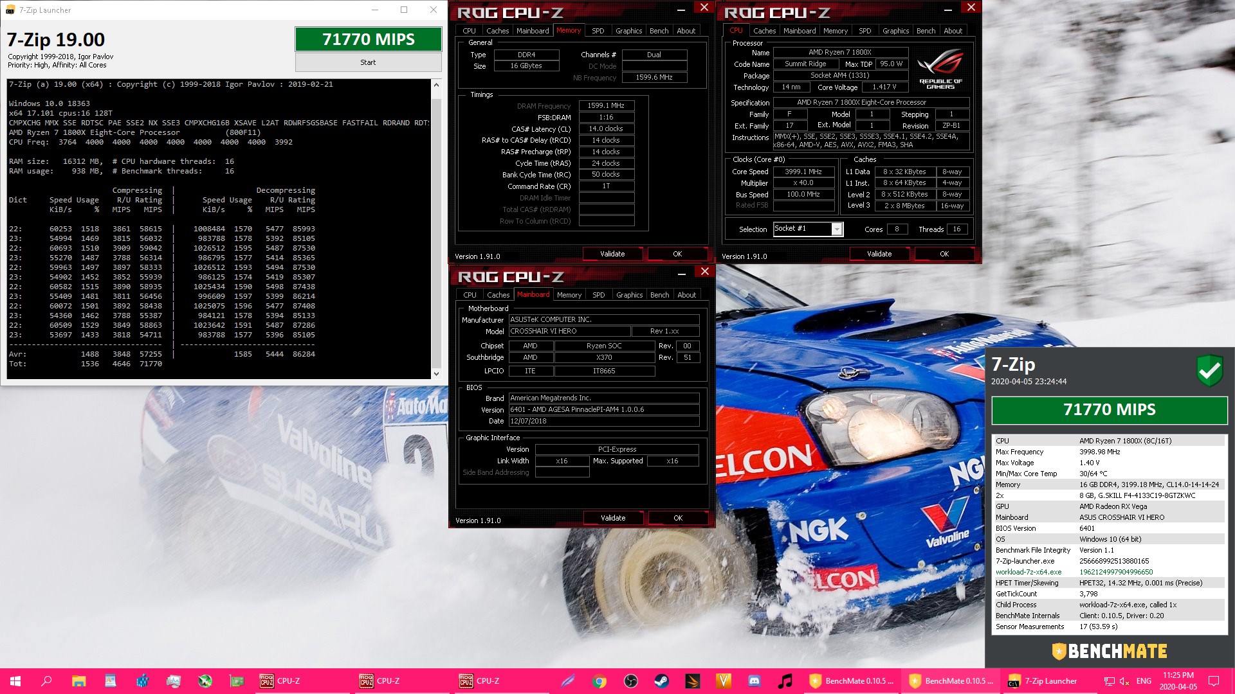Image resolution: width=1235 pixels, height=694 pixels.
Task: Open the performance monitor taskbar icon
Action: (x=174, y=681)
